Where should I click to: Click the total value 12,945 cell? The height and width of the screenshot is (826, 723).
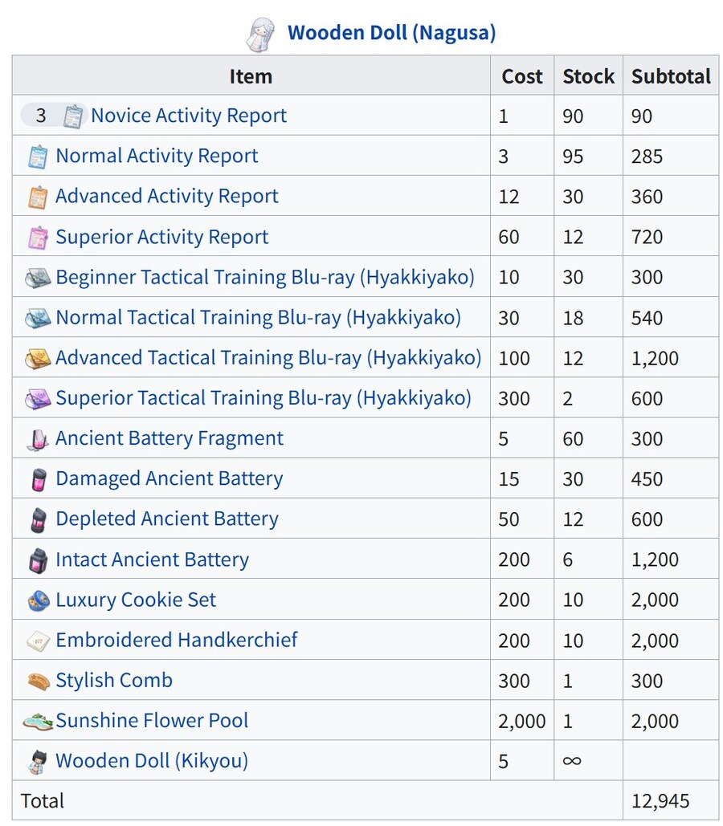pos(660,801)
